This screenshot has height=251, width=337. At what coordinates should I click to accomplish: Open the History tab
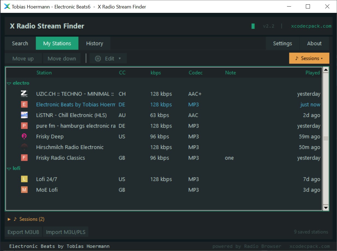click(x=95, y=43)
